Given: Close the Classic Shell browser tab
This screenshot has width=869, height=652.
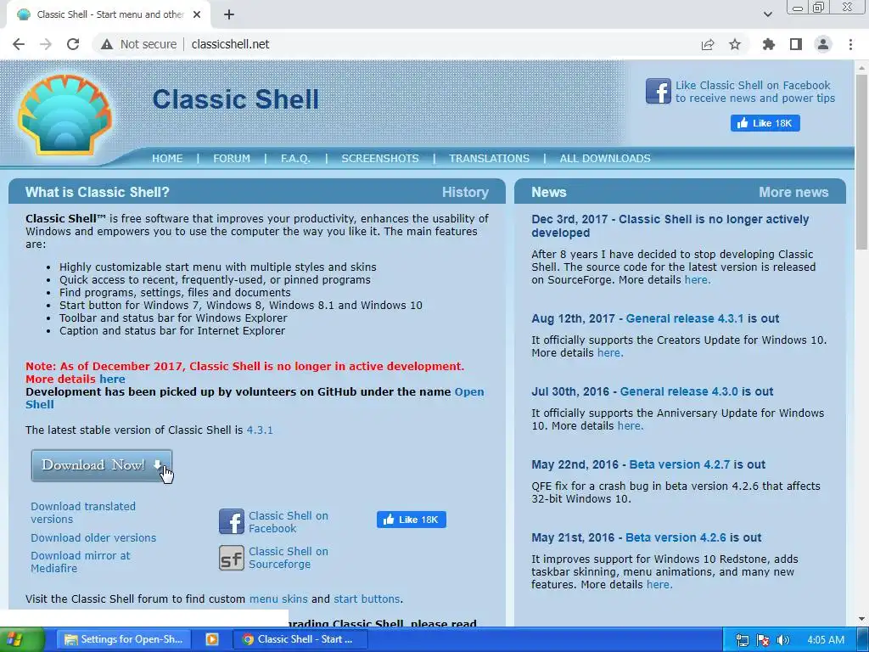Looking at the screenshot, I should click(x=197, y=14).
